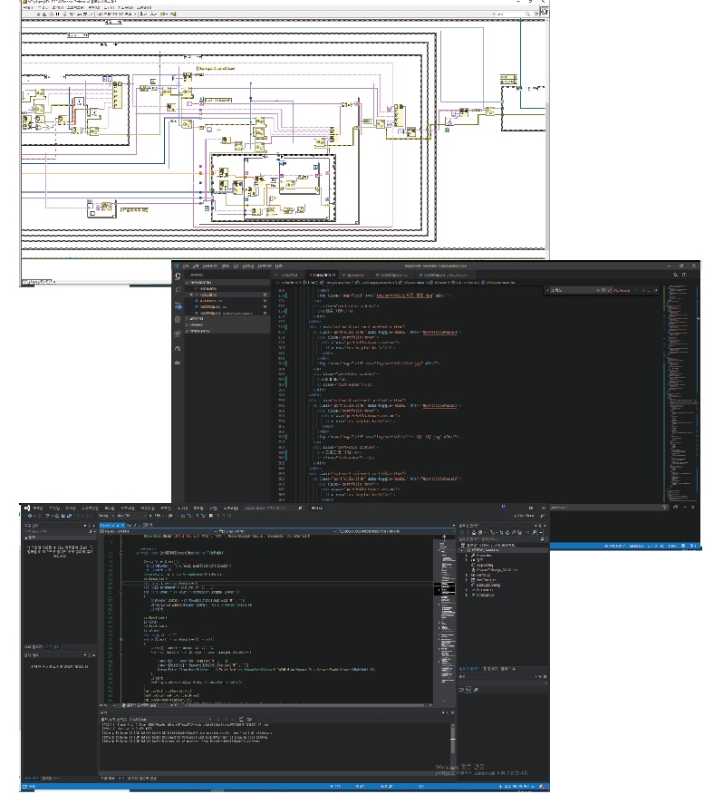The height and width of the screenshot is (794, 714).
Task: Open Selection menu in VS Code
Action: [x=210, y=266]
